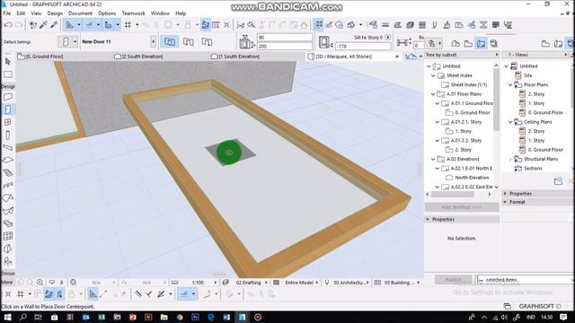
Task: Toggle the Layout Book navigator mode
Action: coord(482,44)
